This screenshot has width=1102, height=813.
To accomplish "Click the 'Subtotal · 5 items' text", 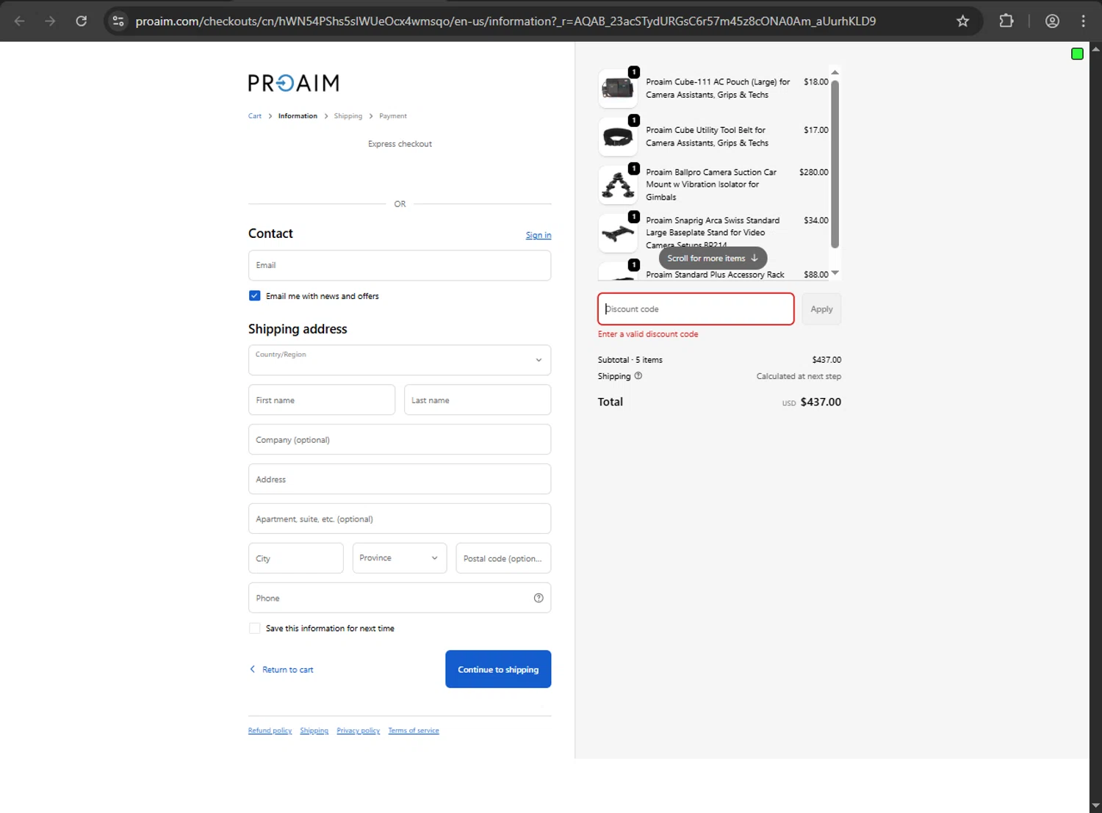I will (630, 360).
